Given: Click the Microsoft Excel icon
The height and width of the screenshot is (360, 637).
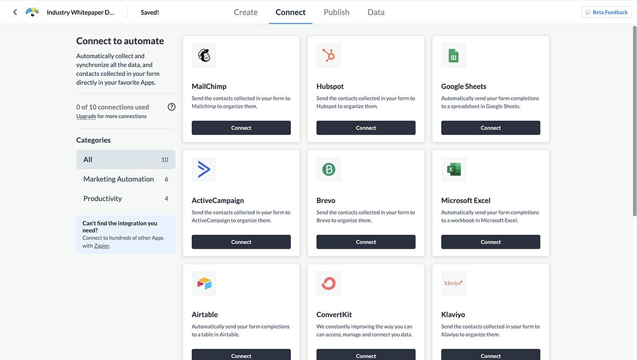Looking at the screenshot, I should [x=453, y=169].
